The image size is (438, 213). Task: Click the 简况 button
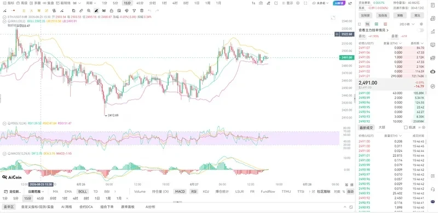pos(417,15)
